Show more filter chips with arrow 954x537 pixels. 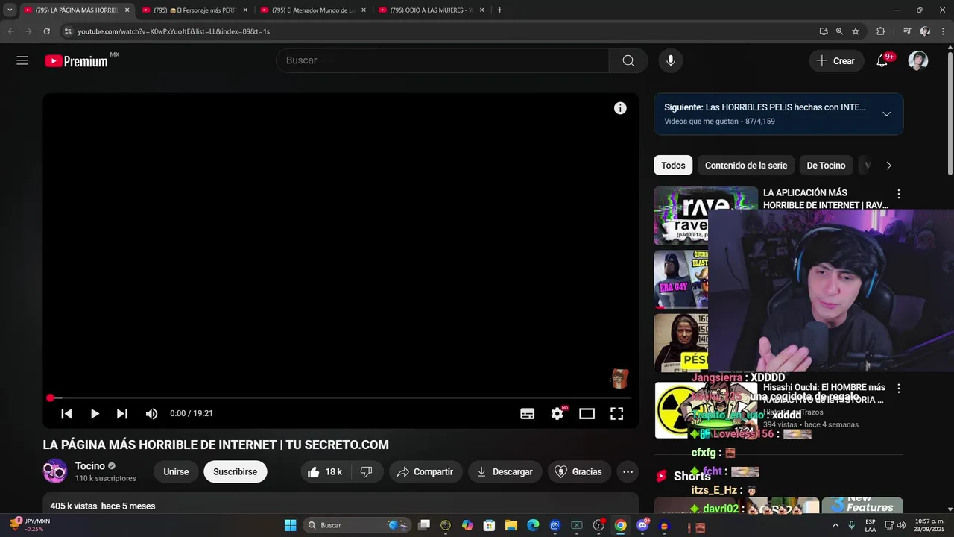click(x=888, y=166)
